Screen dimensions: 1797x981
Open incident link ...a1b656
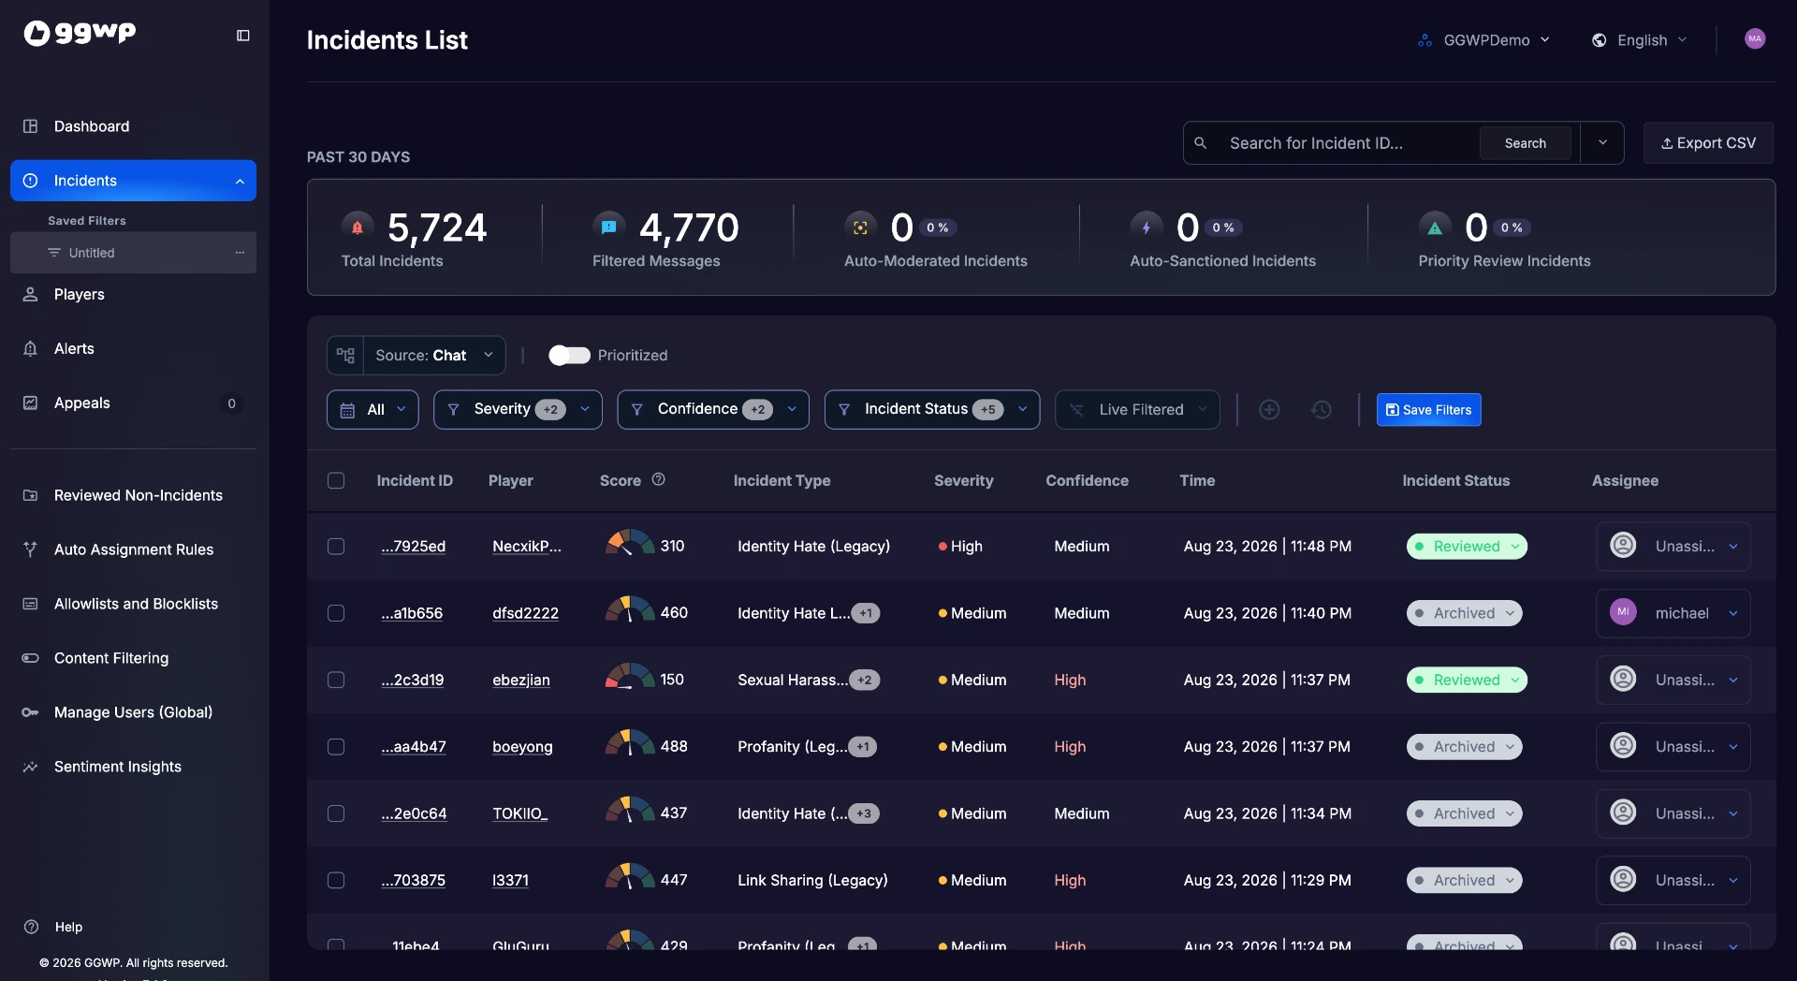412,613
